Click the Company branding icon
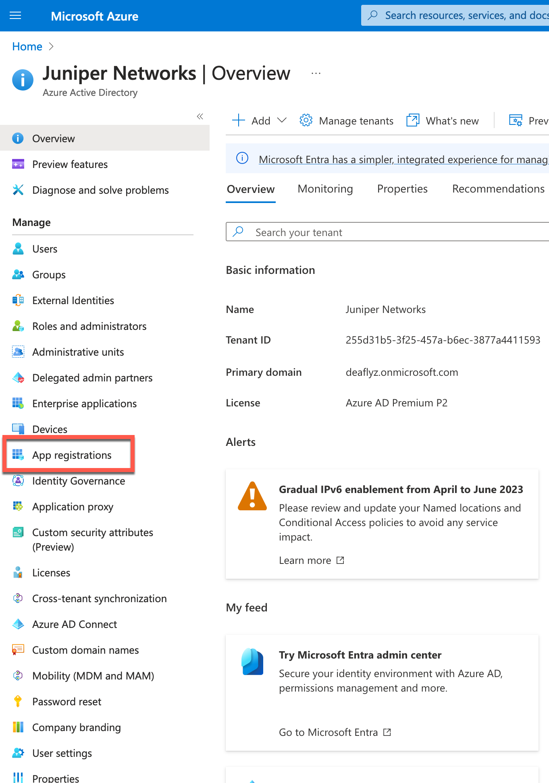The height and width of the screenshot is (783, 549). click(18, 727)
